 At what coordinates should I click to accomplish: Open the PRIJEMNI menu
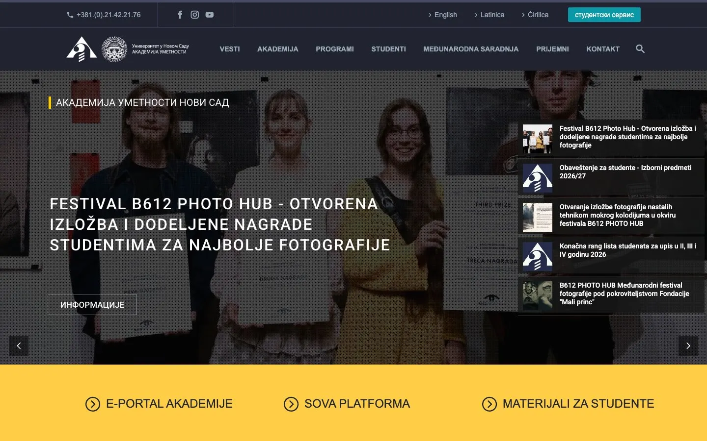click(x=552, y=49)
